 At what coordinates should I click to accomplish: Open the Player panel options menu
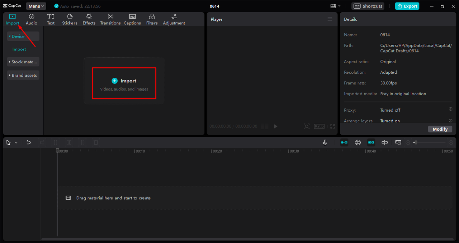pyautogui.click(x=330, y=19)
